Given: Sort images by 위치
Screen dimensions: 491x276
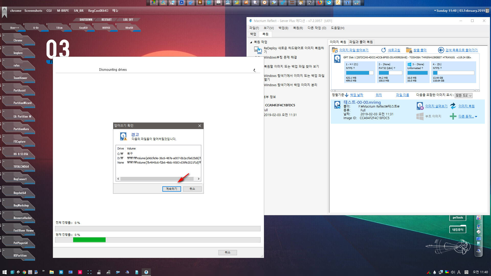Looking at the screenshot, I should pyautogui.click(x=379, y=95).
